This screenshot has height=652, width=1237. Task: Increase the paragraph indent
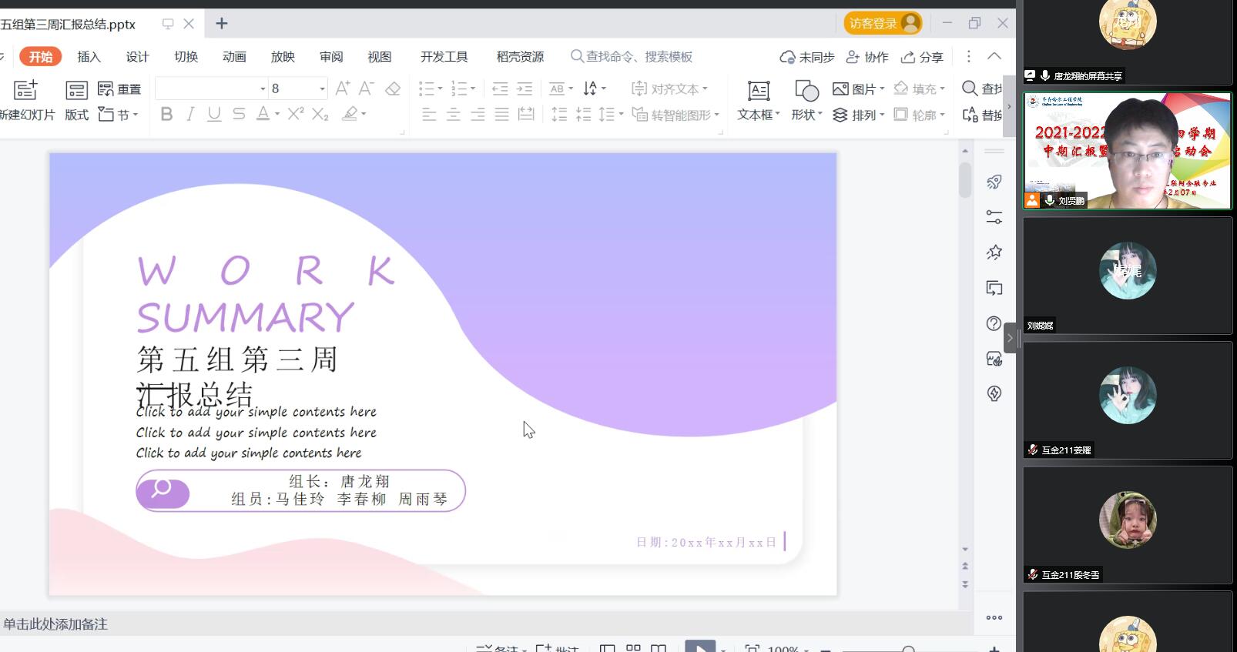tap(525, 89)
